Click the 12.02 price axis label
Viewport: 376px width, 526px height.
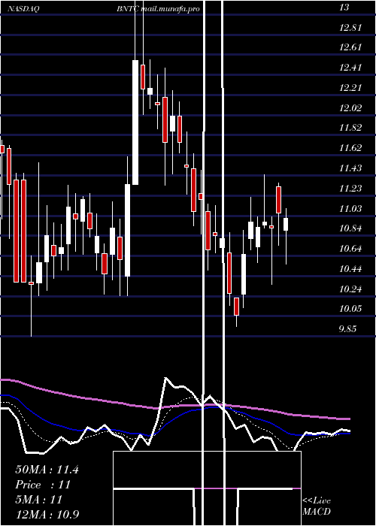tap(350, 108)
